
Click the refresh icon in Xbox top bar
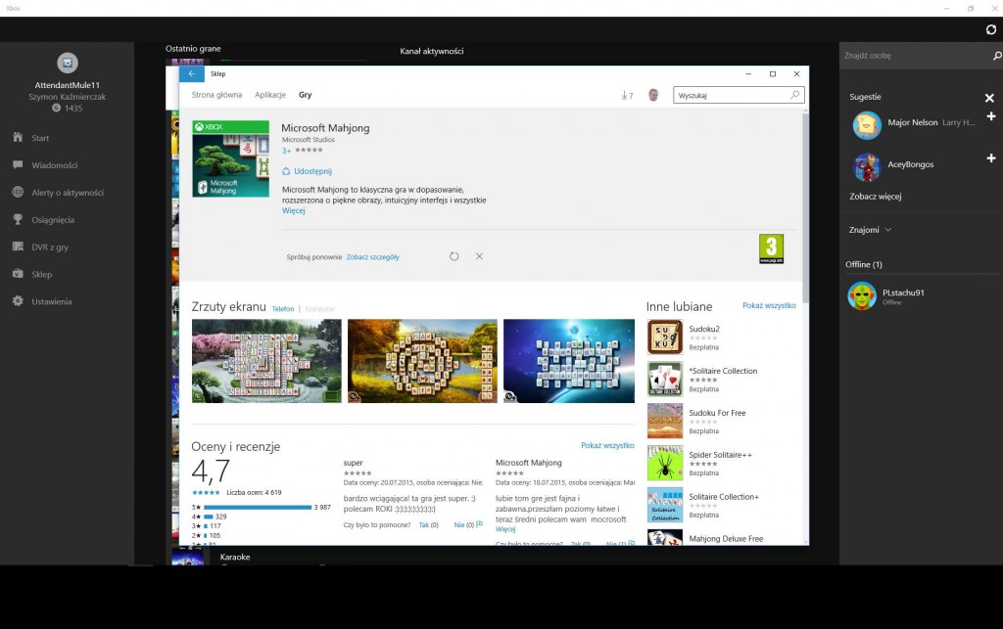coord(991,29)
